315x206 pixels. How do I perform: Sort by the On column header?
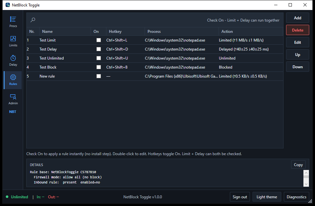(x=98, y=32)
